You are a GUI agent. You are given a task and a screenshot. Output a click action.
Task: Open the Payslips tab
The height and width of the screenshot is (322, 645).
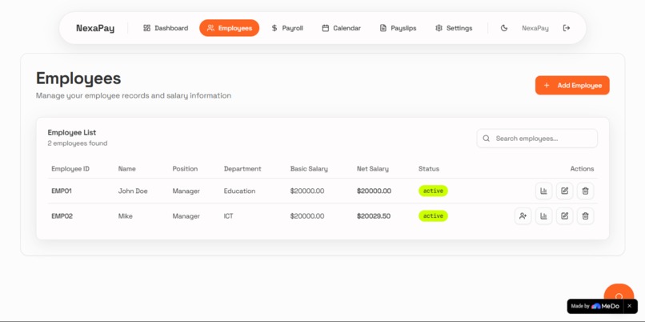[398, 28]
